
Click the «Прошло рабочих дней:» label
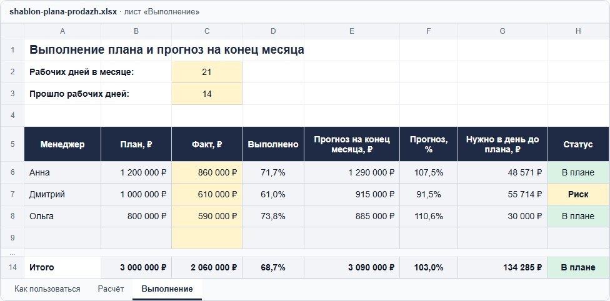tap(79, 94)
